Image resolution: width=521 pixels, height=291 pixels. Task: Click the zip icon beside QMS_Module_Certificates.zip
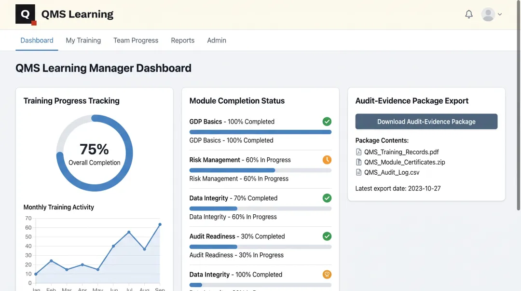[x=358, y=162]
